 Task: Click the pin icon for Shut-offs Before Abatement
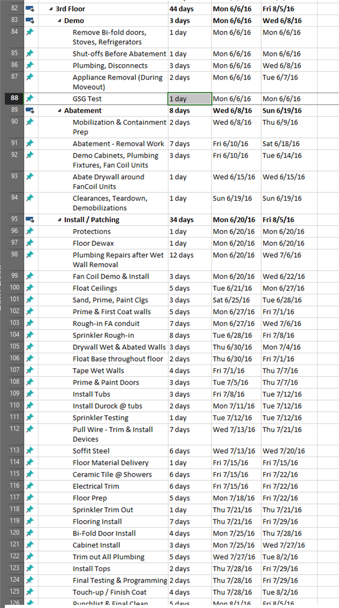(30, 54)
